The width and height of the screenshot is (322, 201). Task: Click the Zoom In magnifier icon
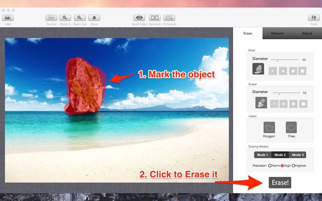[x=65, y=18]
